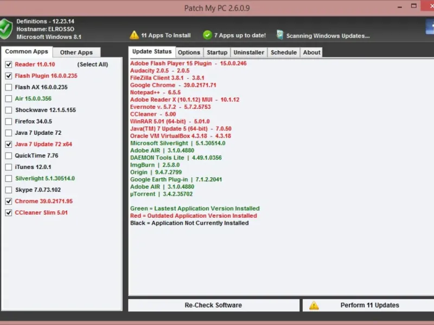Image resolution: width=434 pixels, height=325 pixels.
Task: Check the Flash AX 16.0.0.235 checkbox
Action: pyautogui.click(x=9, y=87)
